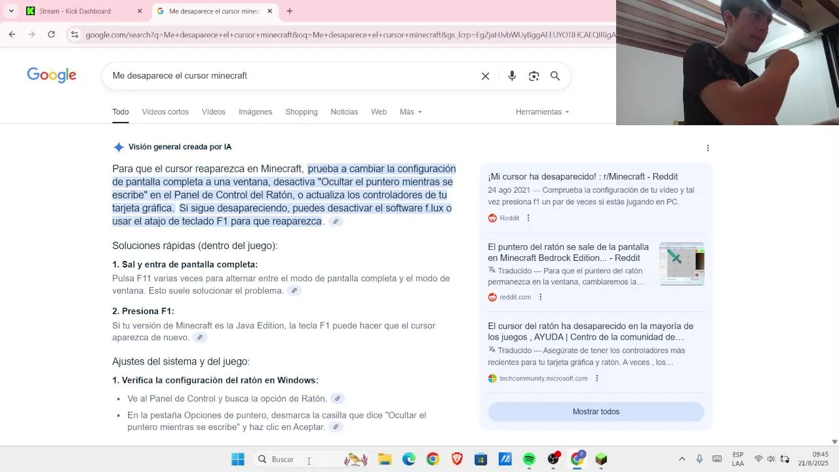The image size is (839, 472).
Task: Start voice search with the microphone icon
Action: tap(512, 76)
